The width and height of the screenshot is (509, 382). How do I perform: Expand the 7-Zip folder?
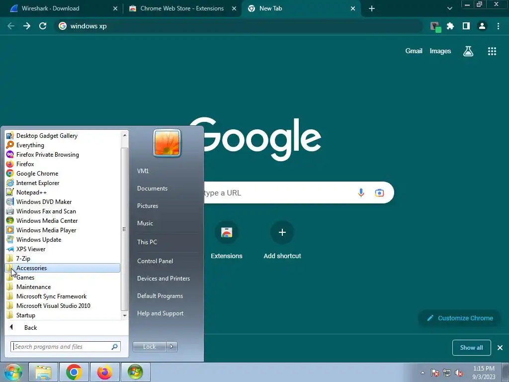63,259
